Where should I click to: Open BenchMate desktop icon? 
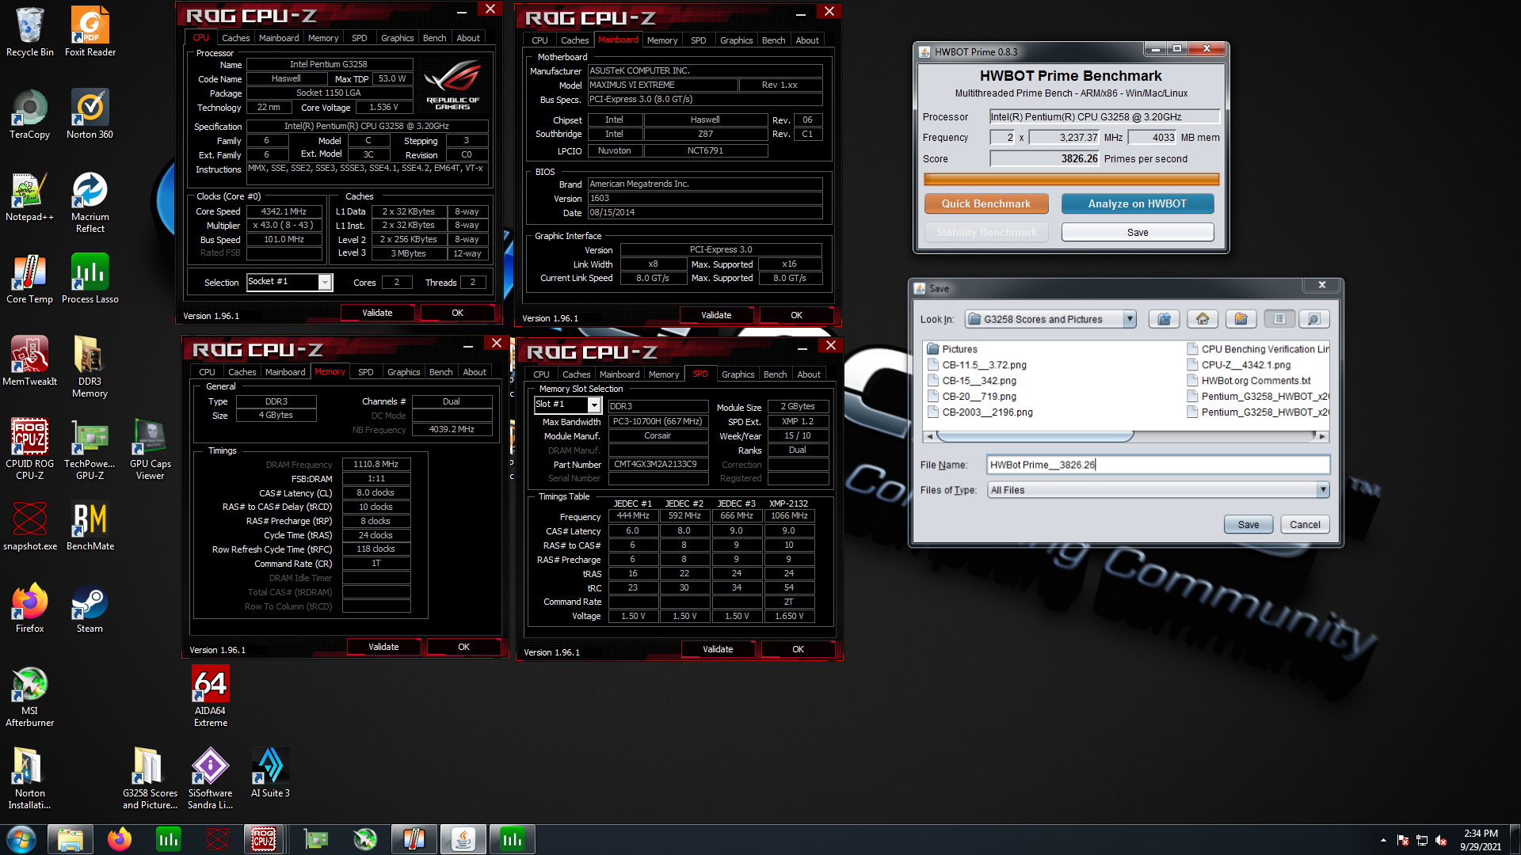pyautogui.click(x=90, y=526)
